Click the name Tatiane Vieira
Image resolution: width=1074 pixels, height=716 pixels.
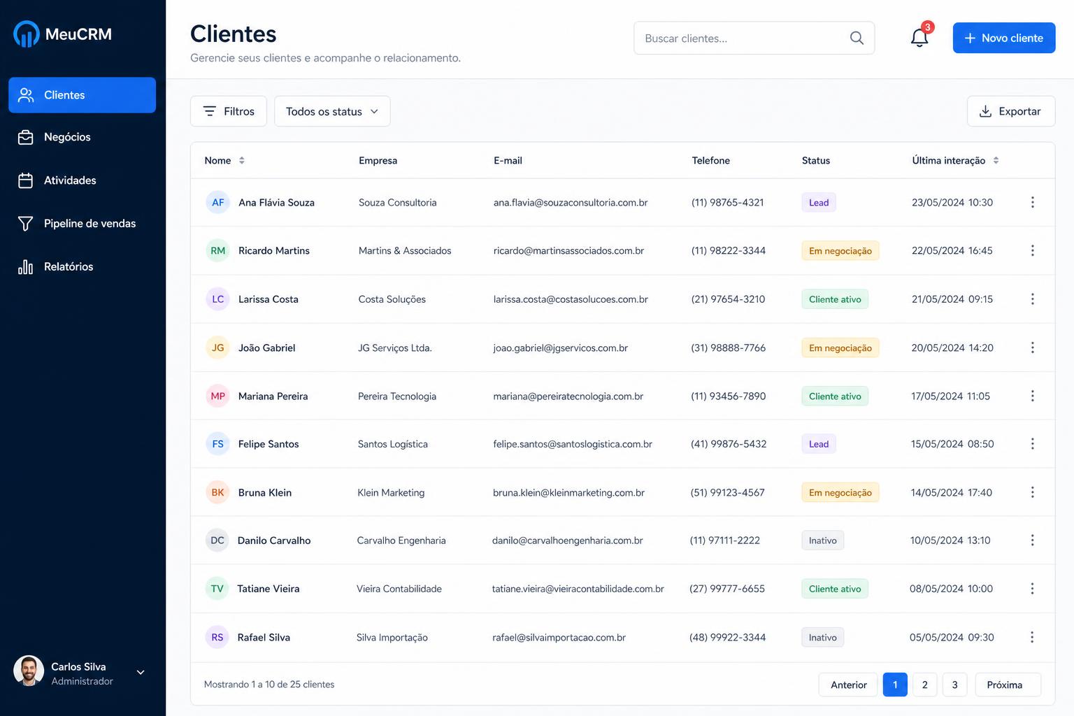click(x=268, y=589)
